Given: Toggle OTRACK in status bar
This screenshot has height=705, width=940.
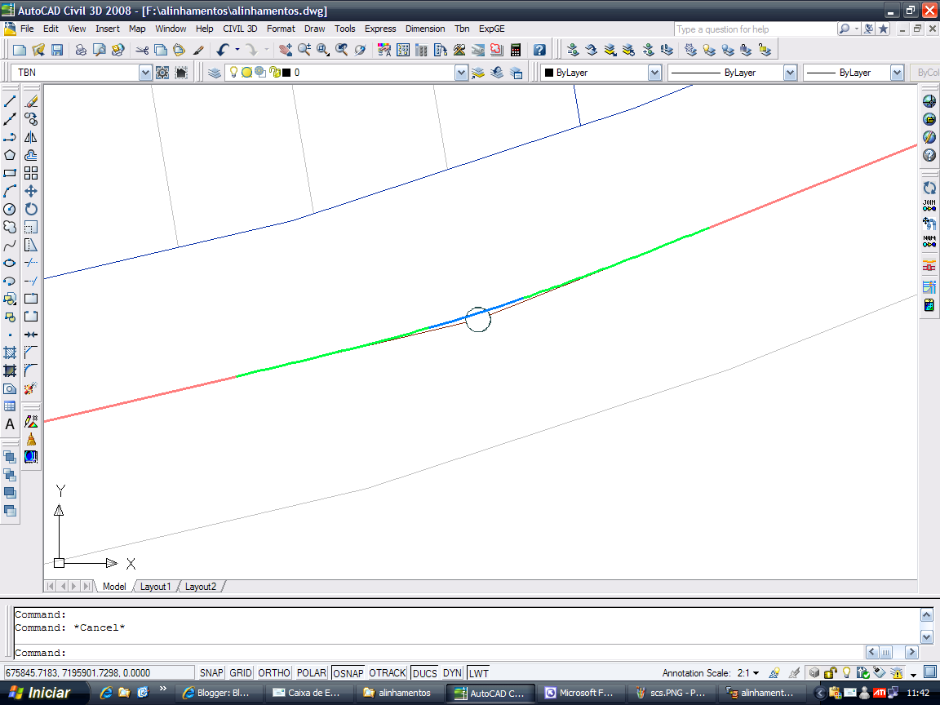Looking at the screenshot, I should pyautogui.click(x=388, y=673).
